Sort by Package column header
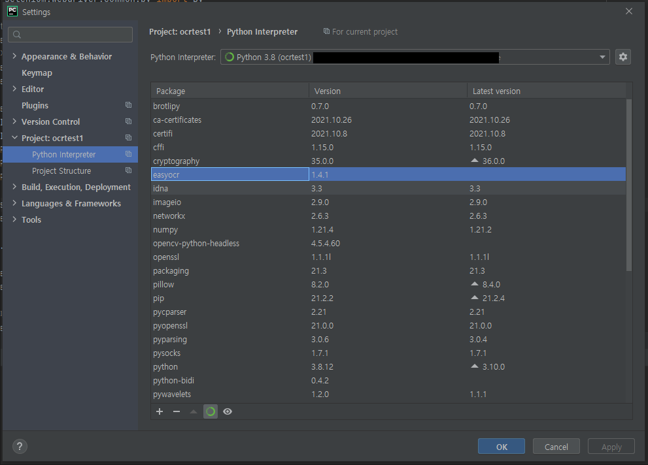 [x=230, y=91]
